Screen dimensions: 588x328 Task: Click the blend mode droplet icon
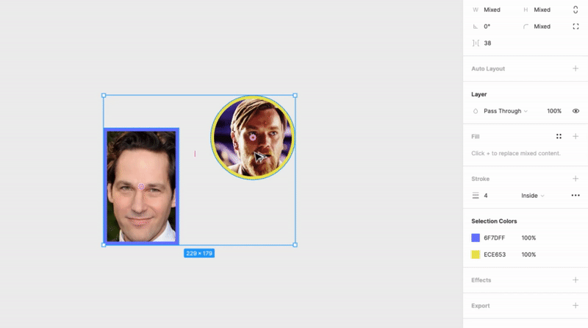475,111
